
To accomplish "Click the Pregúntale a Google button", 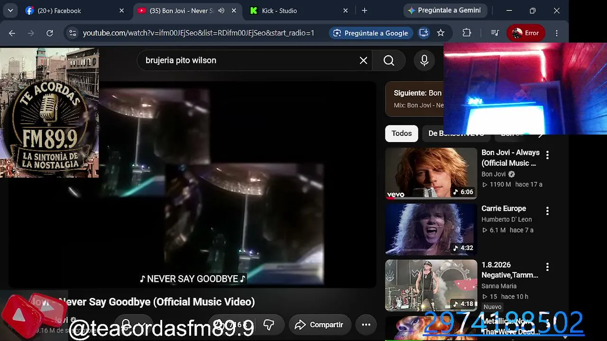I will point(371,33).
